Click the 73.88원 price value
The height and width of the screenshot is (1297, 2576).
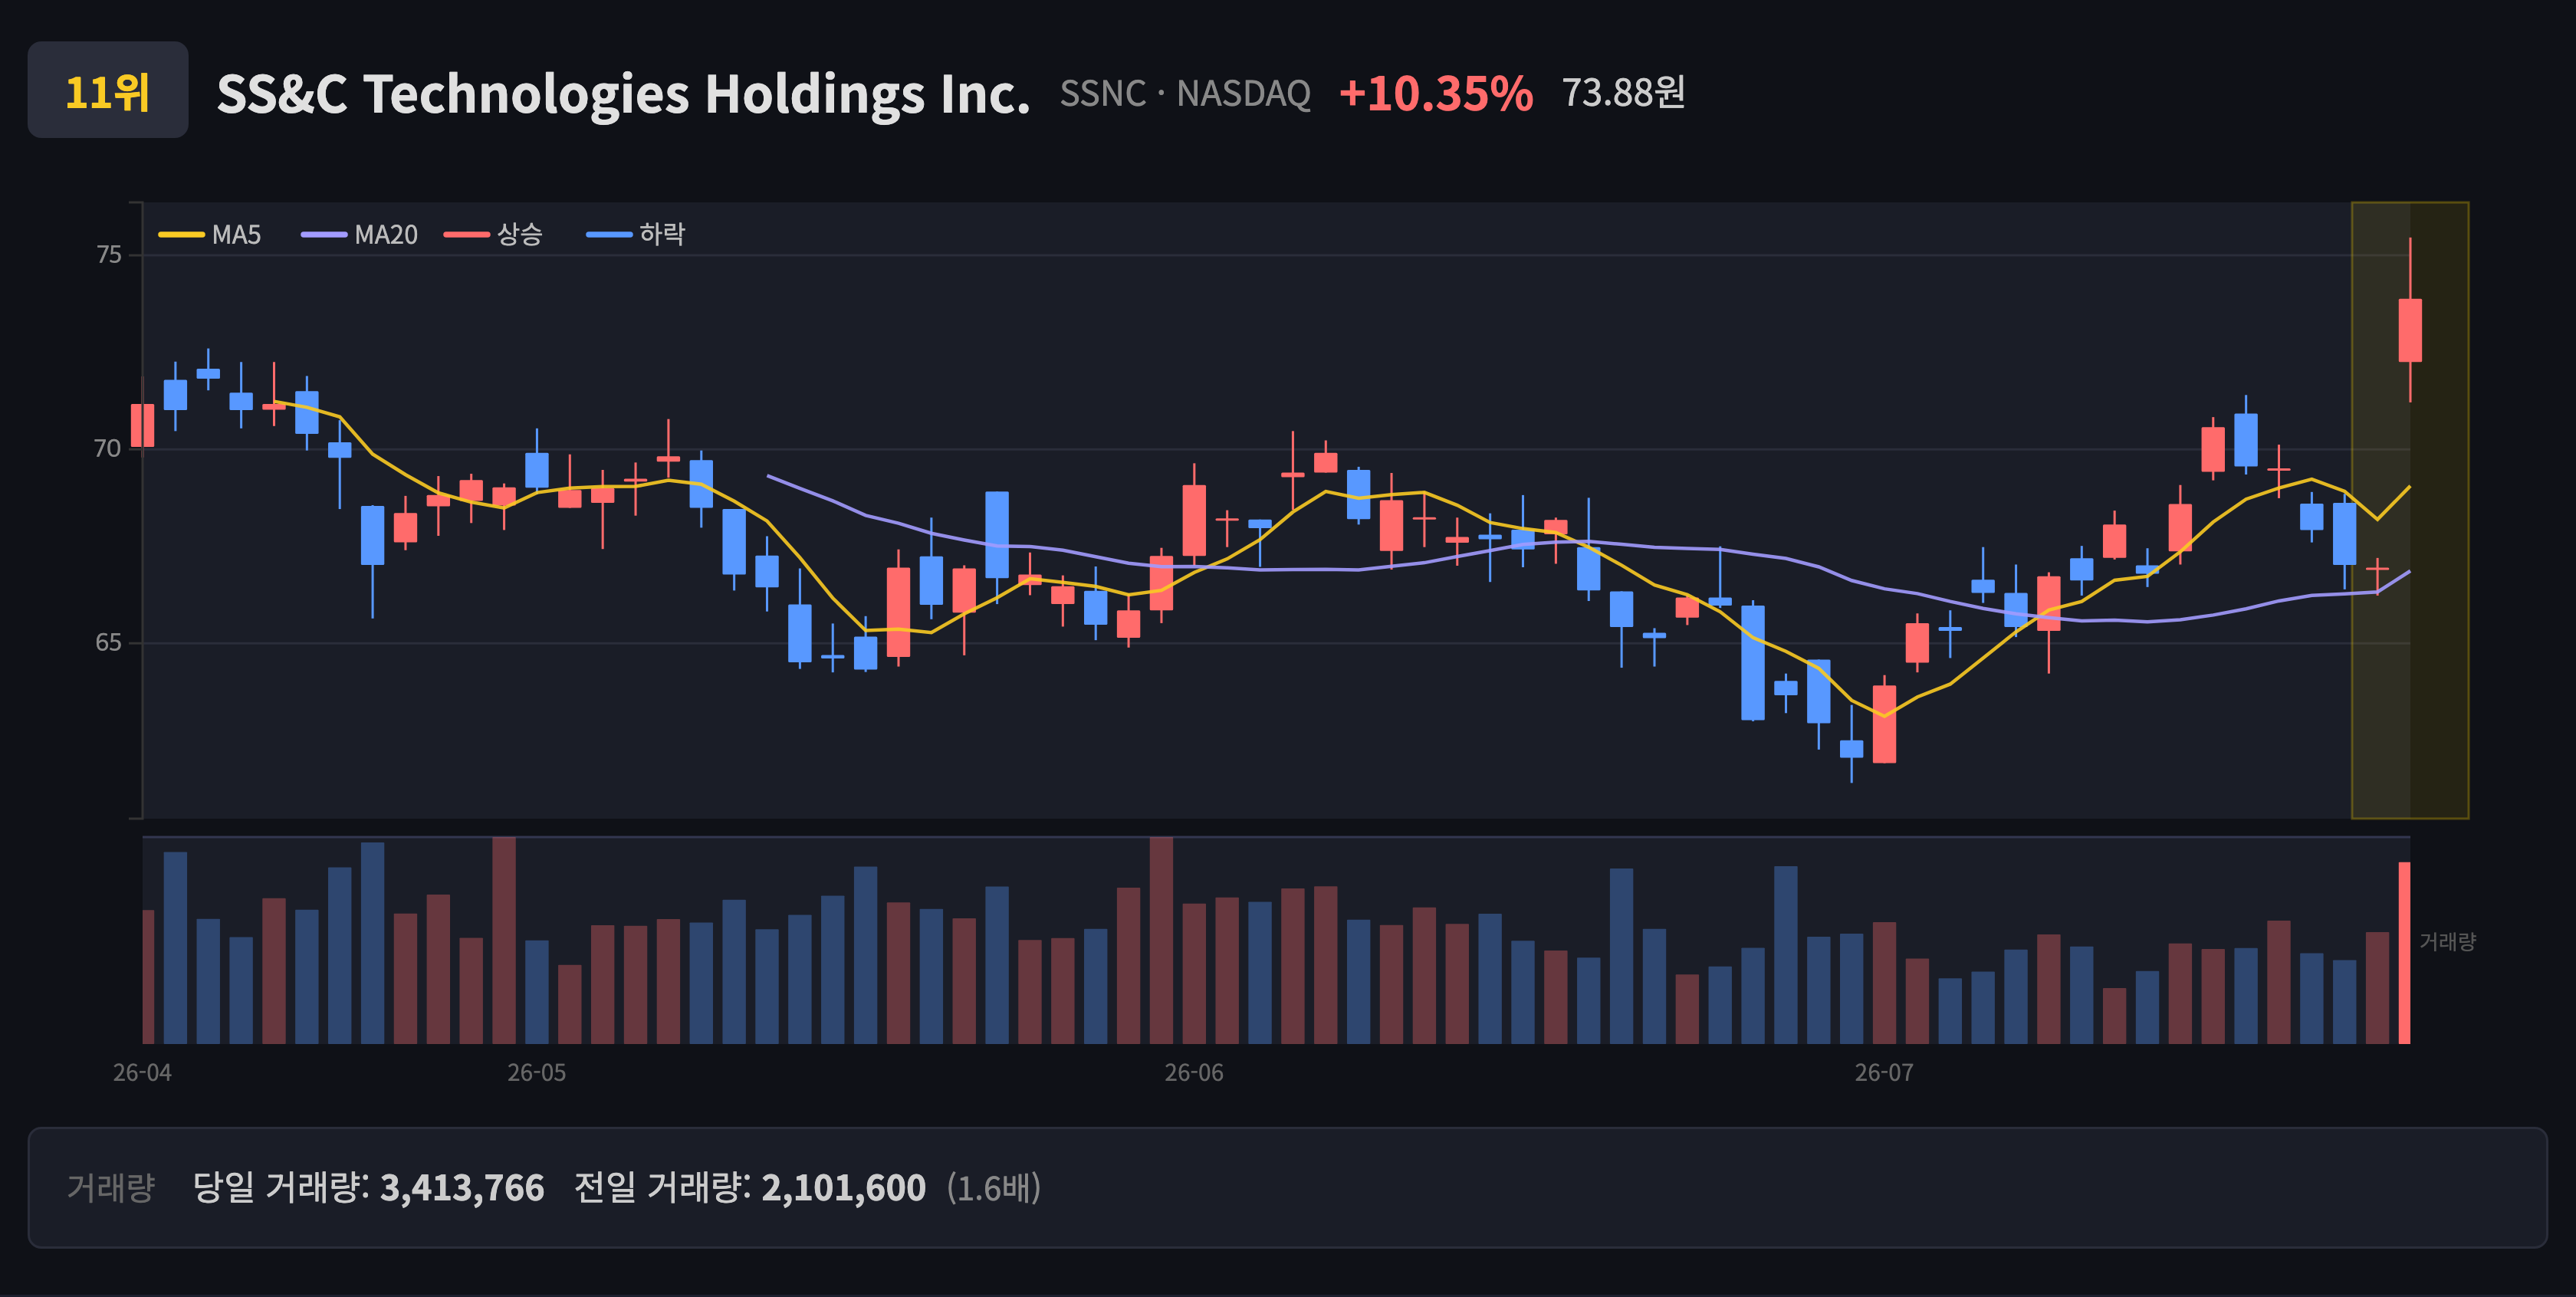click(x=1623, y=93)
